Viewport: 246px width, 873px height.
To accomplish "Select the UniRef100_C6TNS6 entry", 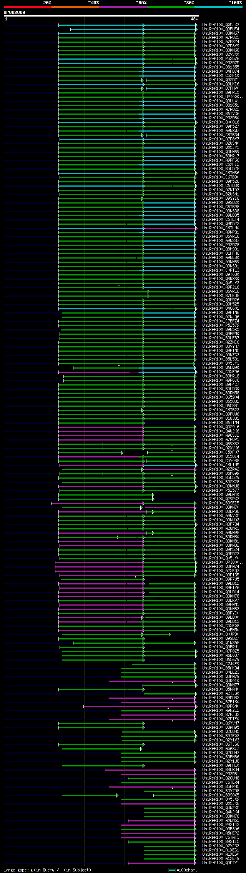I will (221, 173).
